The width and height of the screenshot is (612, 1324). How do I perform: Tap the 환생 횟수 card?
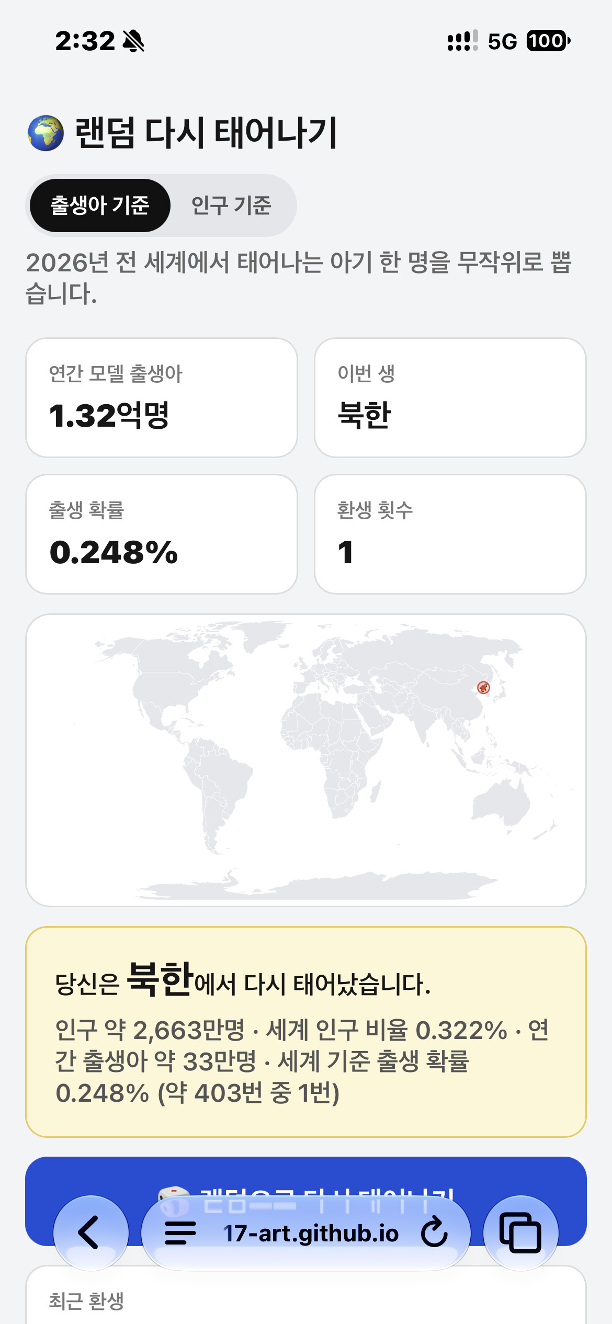tap(450, 534)
